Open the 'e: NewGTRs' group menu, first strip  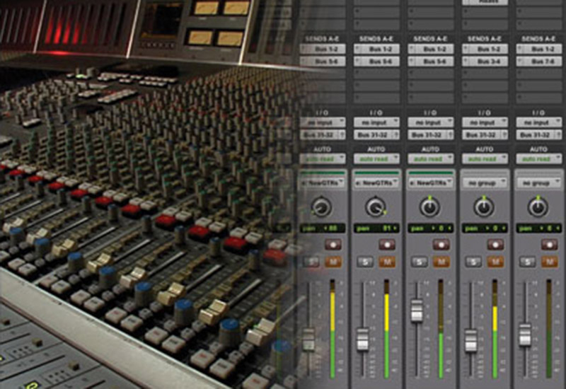(323, 183)
